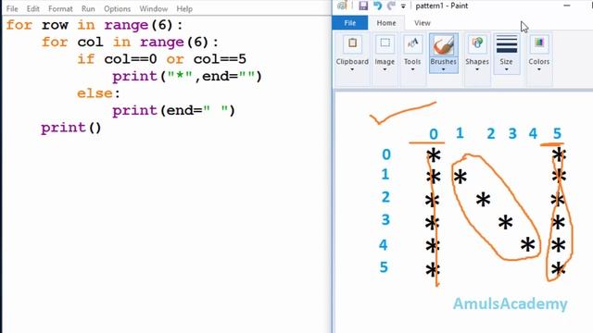Click the Colors palette icon
The image size is (593, 333).
[x=539, y=44]
